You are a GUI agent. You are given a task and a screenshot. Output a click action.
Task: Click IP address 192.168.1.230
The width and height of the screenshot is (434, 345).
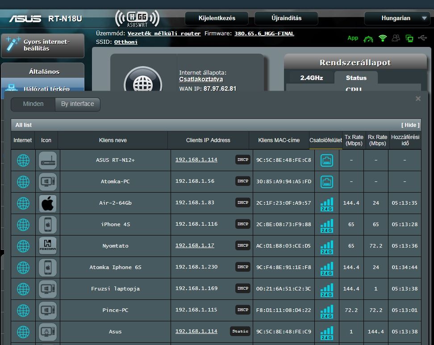[196, 267]
